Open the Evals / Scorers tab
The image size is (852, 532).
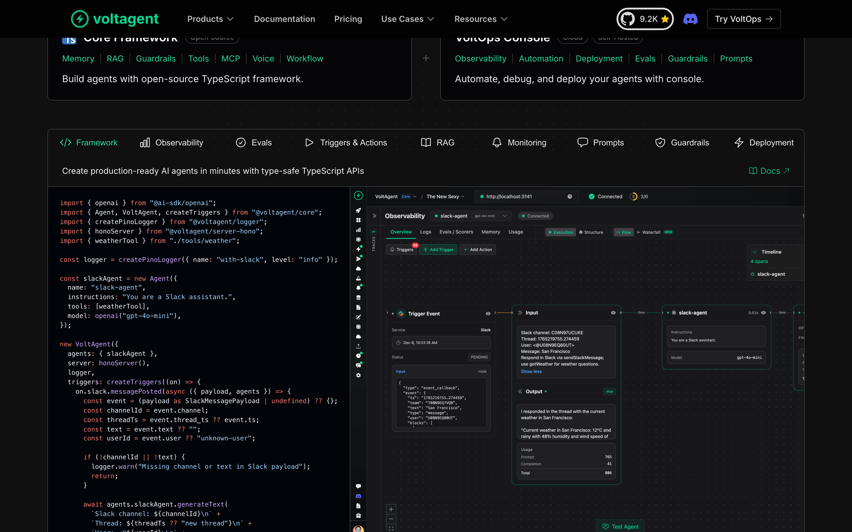point(456,232)
